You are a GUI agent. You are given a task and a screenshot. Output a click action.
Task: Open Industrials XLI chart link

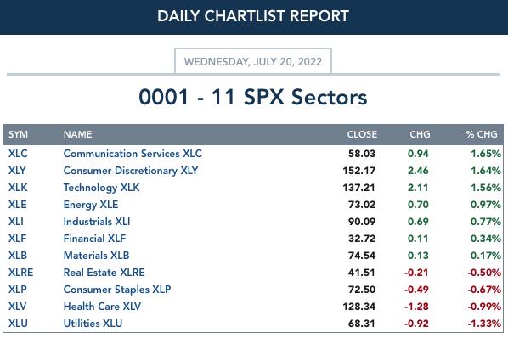[97, 222]
